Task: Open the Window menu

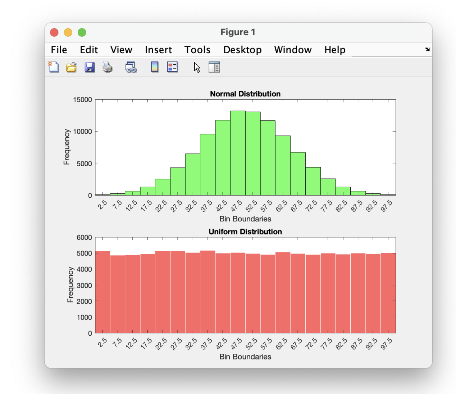Action: click(293, 50)
